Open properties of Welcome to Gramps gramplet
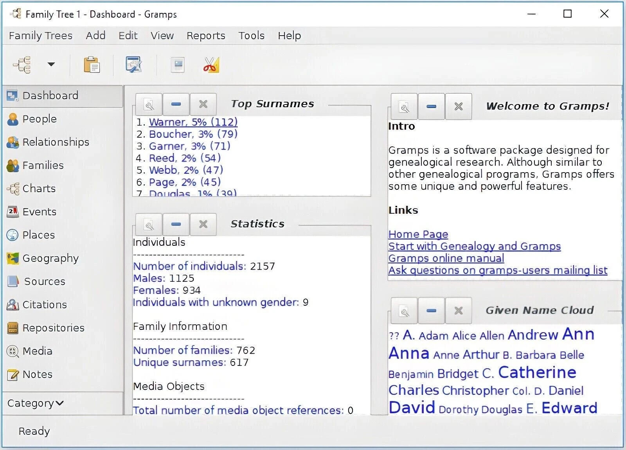The image size is (626, 450). [404, 106]
